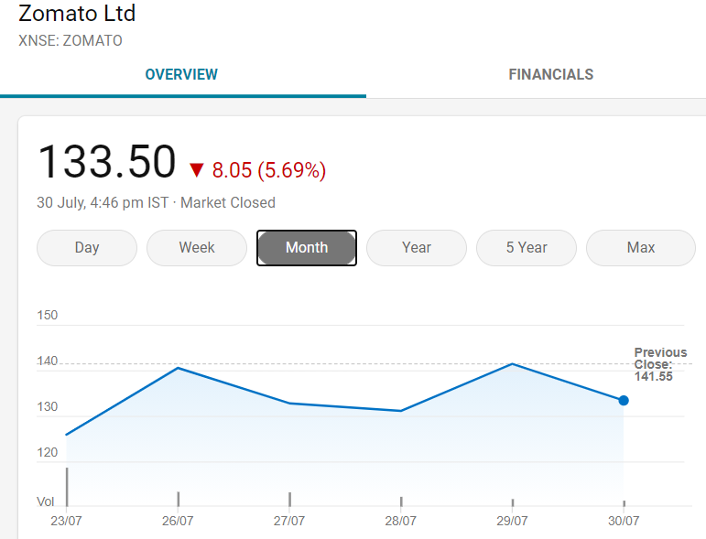Click the 23/07 date axis label

(x=66, y=521)
